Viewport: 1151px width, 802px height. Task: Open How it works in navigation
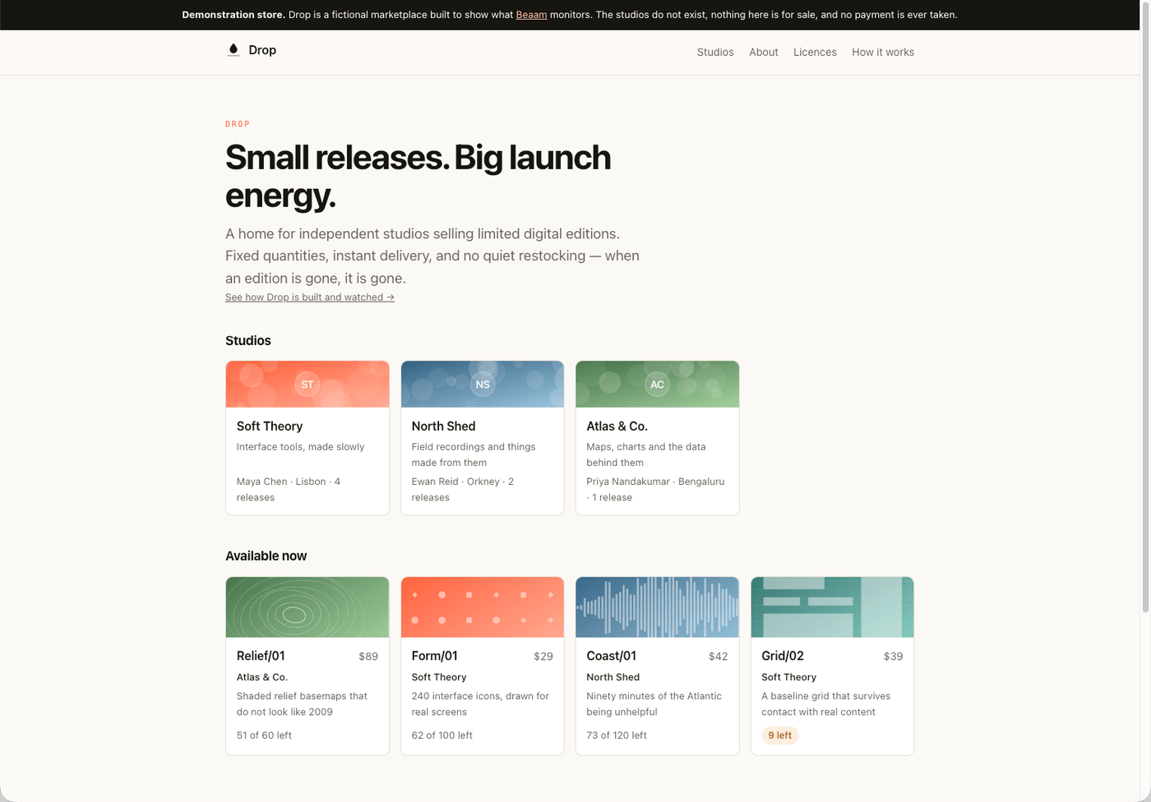883,52
